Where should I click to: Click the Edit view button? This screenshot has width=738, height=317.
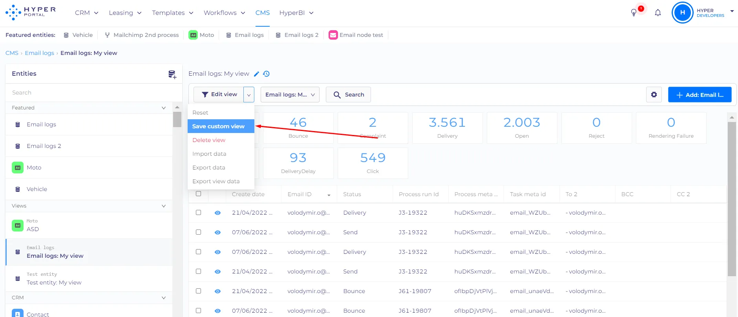pos(219,95)
